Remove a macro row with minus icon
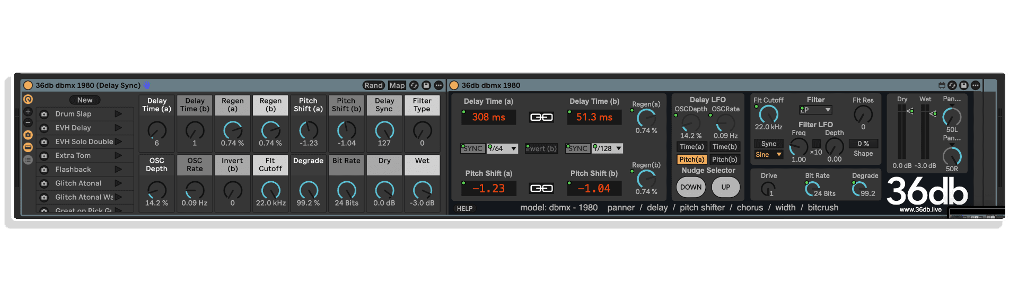The image size is (1018, 292). (x=28, y=123)
